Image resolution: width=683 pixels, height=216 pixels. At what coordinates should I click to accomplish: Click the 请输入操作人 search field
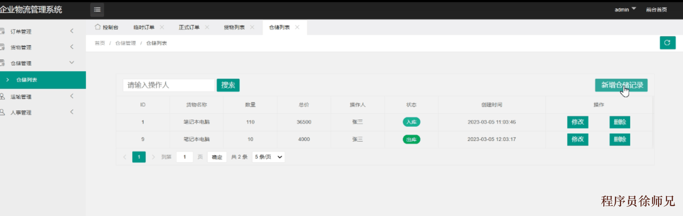coord(169,85)
